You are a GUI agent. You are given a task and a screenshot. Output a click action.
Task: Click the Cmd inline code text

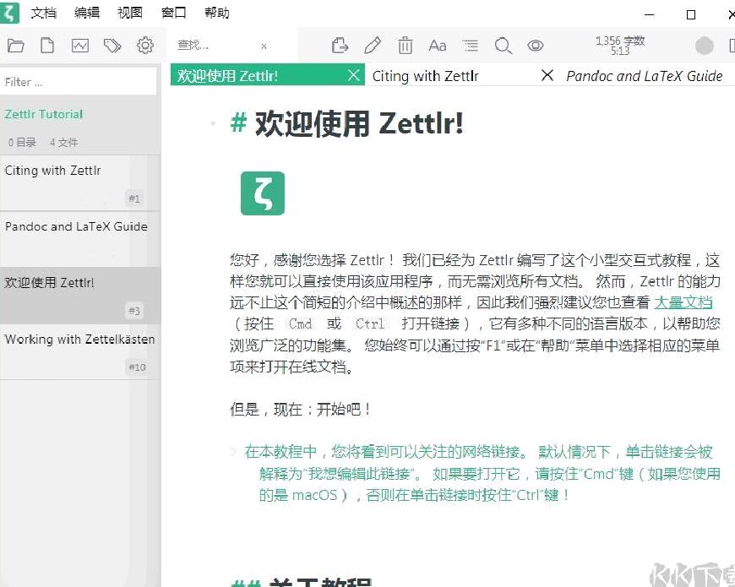301,323
